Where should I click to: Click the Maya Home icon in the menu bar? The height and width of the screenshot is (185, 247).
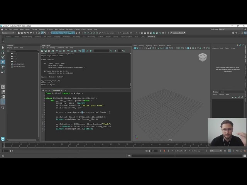point(2,29)
